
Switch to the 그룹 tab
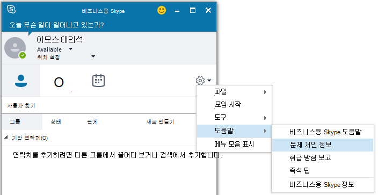22,121
